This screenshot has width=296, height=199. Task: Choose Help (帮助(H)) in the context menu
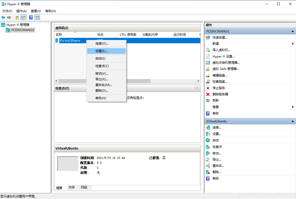coord(106,98)
